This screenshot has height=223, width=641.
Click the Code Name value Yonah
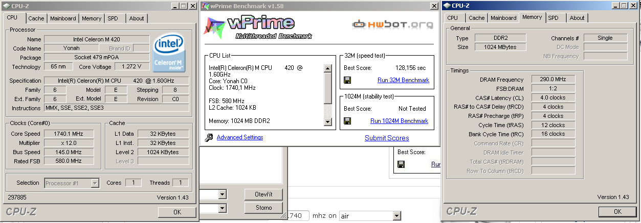(x=71, y=48)
